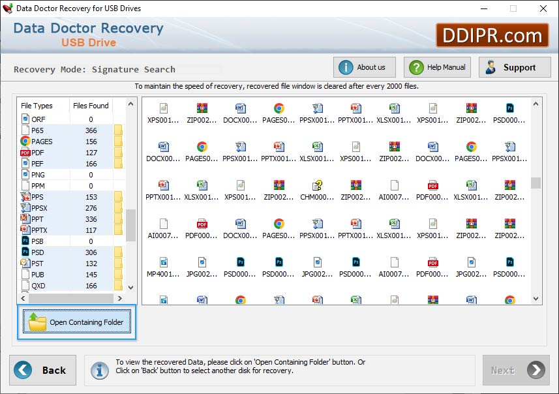Click the Files Found column header
Image resolution: width=559 pixels, height=394 pixels.
[x=91, y=106]
